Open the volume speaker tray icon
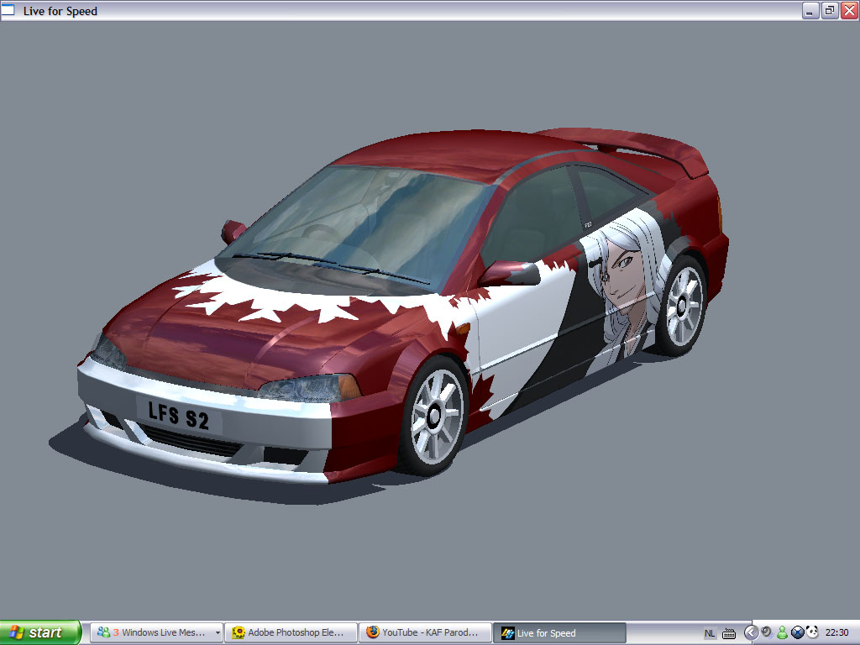The height and width of the screenshot is (645, 860). pyautogui.click(x=766, y=632)
